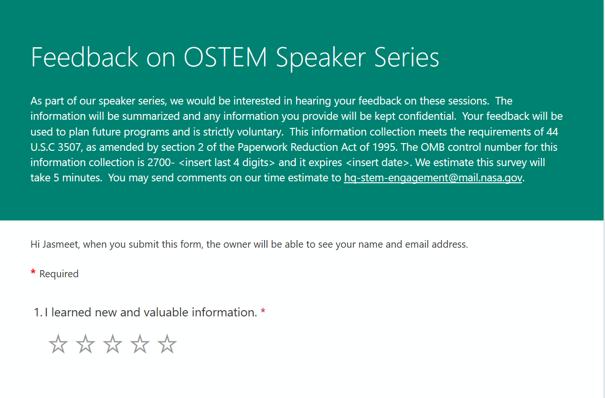
Task: Click the 'Hi Jasmeet' submission notice text
Action: point(249,244)
